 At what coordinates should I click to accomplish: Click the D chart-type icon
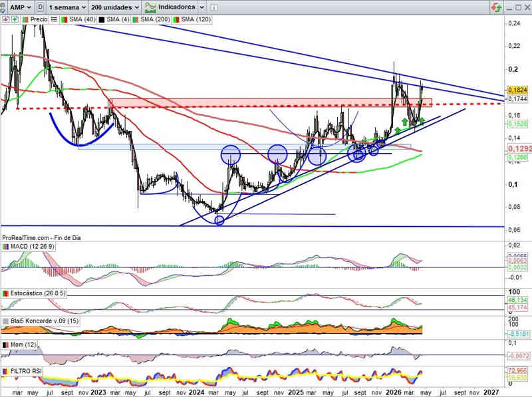[x=41, y=7]
